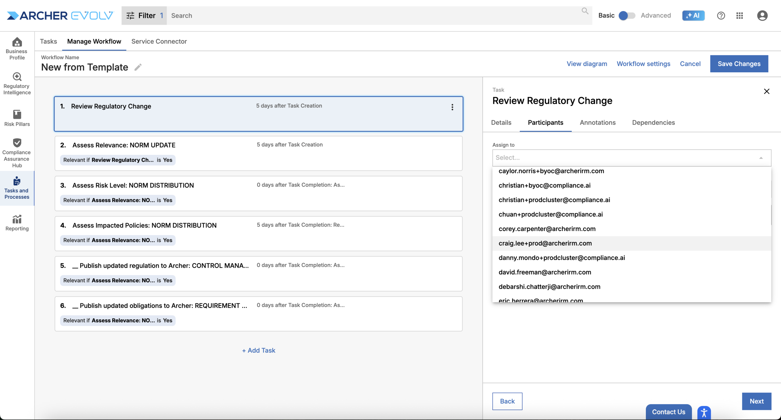Switch to the Dependencies tab
The height and width of the screenshot is (420, 781).
point(653,122)
